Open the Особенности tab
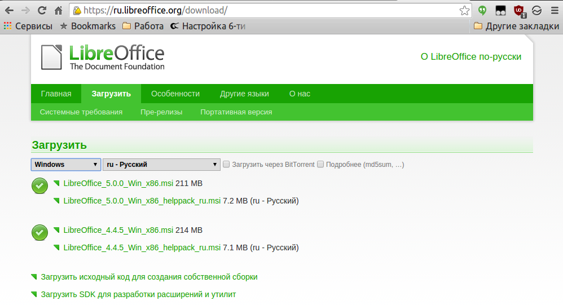This screenshot has height=305, width=563. [x=175, y=94]
